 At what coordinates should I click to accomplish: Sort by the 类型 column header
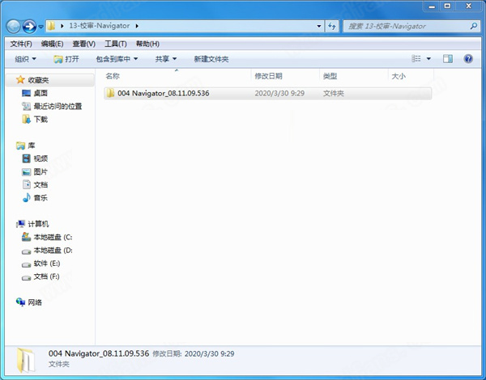click(330, 76)
